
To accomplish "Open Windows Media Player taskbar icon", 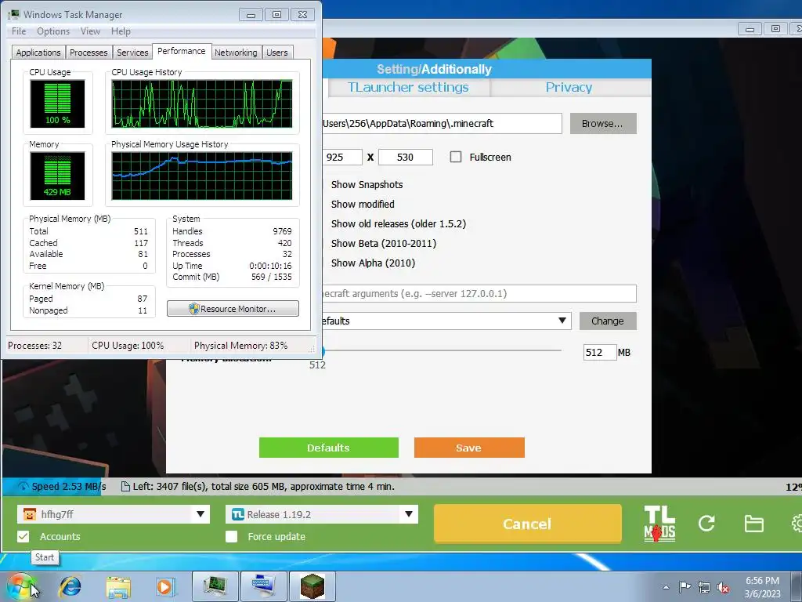I will [x=166, y=586].
